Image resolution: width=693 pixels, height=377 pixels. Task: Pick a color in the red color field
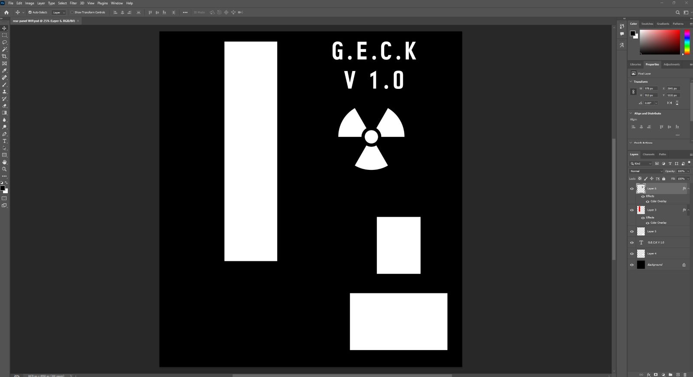click(660, 42)
